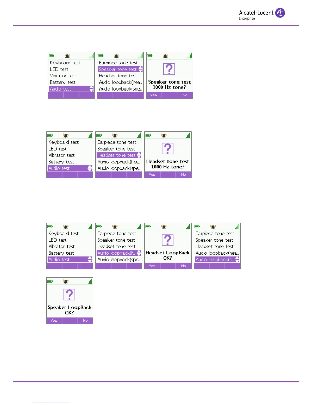Click signal bars icon on Speaker LoopBack screen
Viewport: 313px width, 405px height.
pyautogui.click(x=90, y=281)
